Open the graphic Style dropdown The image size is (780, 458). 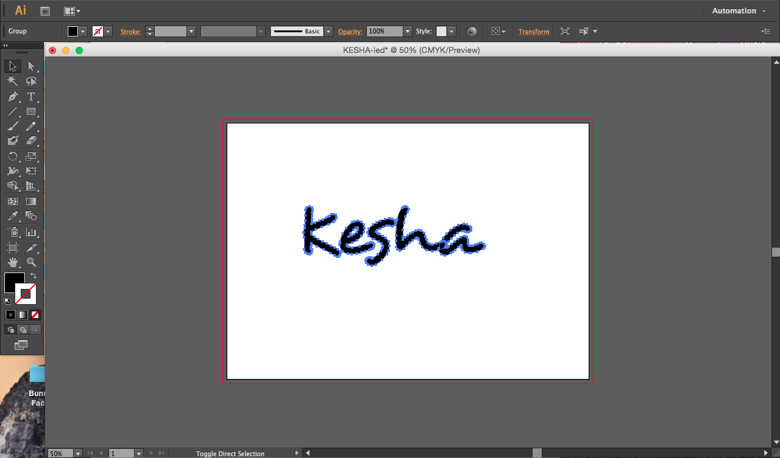[452, 31]
